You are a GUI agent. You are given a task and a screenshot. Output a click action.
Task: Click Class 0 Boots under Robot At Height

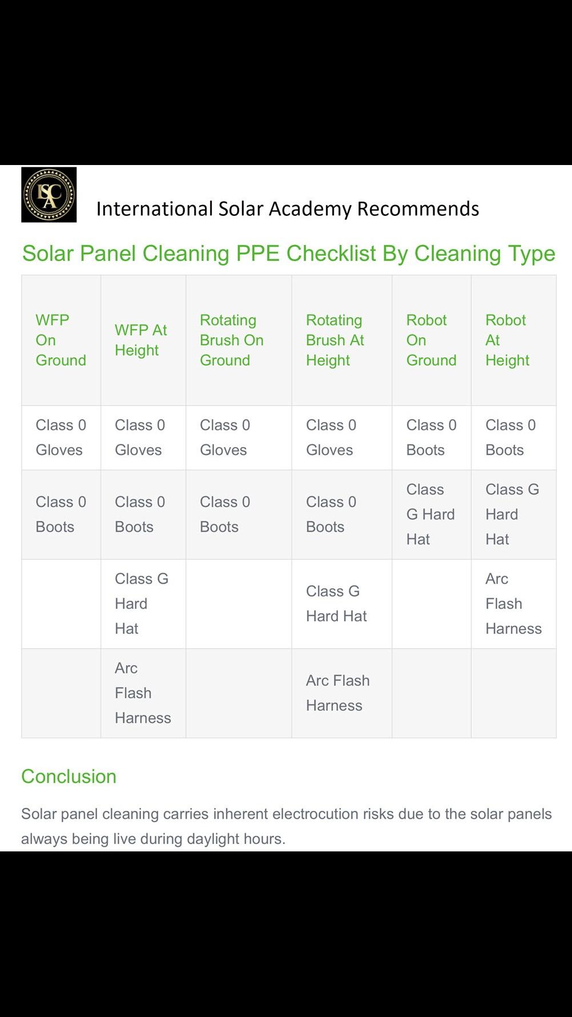[511, 437]
